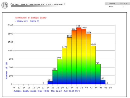Click the x-axis tick label 20

click(x=38, y=87)
